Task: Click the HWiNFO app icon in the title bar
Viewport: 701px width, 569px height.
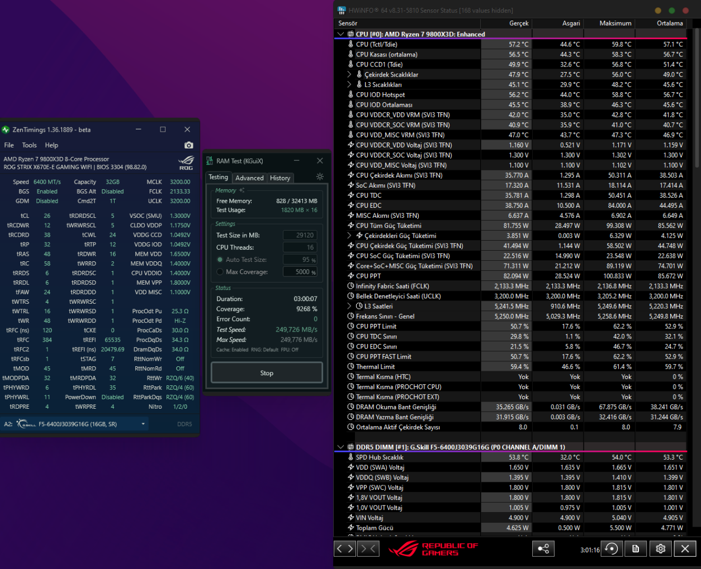Action: click(342, 10)
